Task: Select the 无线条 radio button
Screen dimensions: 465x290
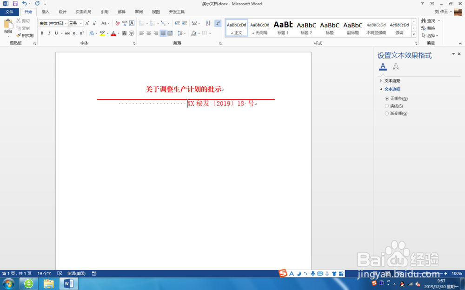Action: point(387,98)
